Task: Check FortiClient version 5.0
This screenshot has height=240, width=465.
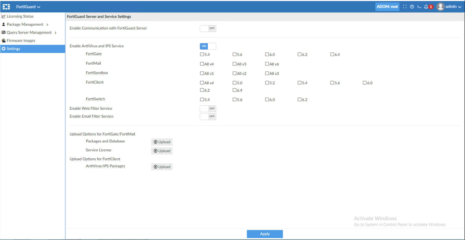Action: coord(234,83)
